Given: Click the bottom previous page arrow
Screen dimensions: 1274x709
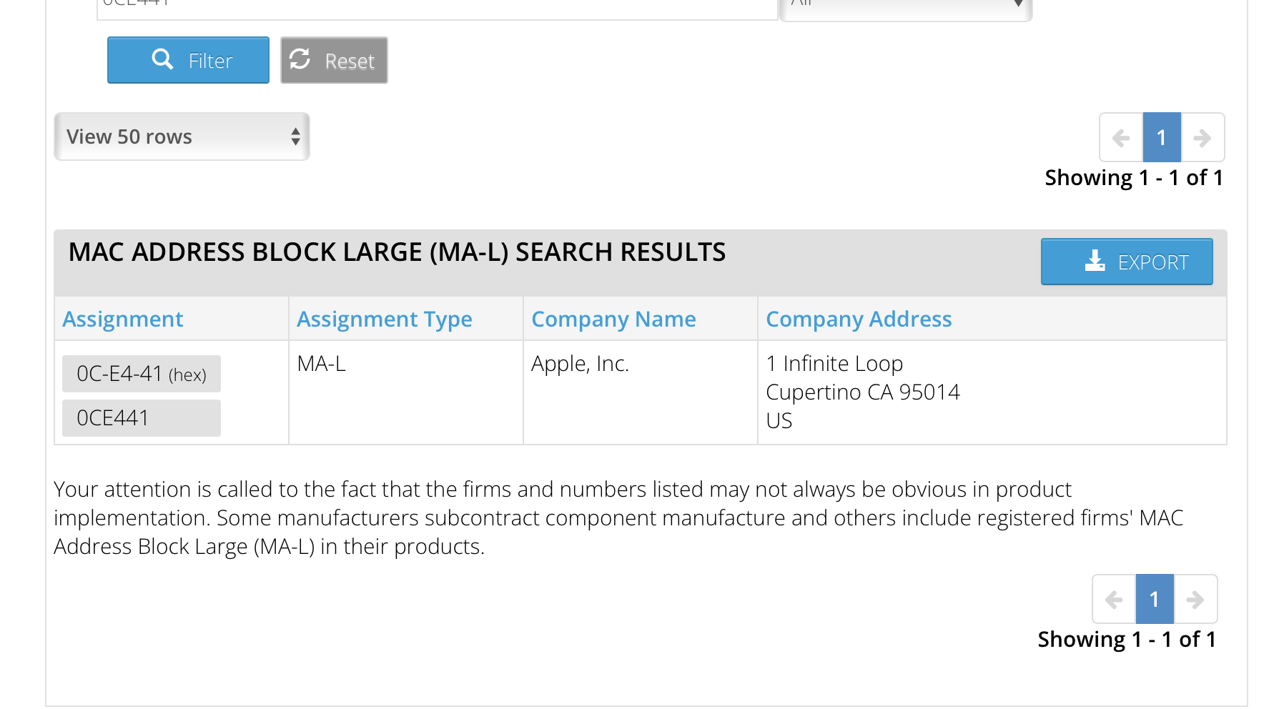Looking at the screenshot, I should coord(1114,599).
